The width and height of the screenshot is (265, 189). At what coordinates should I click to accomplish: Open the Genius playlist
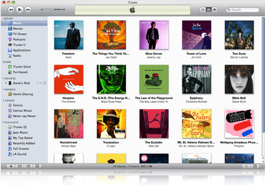tap(24, 105)
